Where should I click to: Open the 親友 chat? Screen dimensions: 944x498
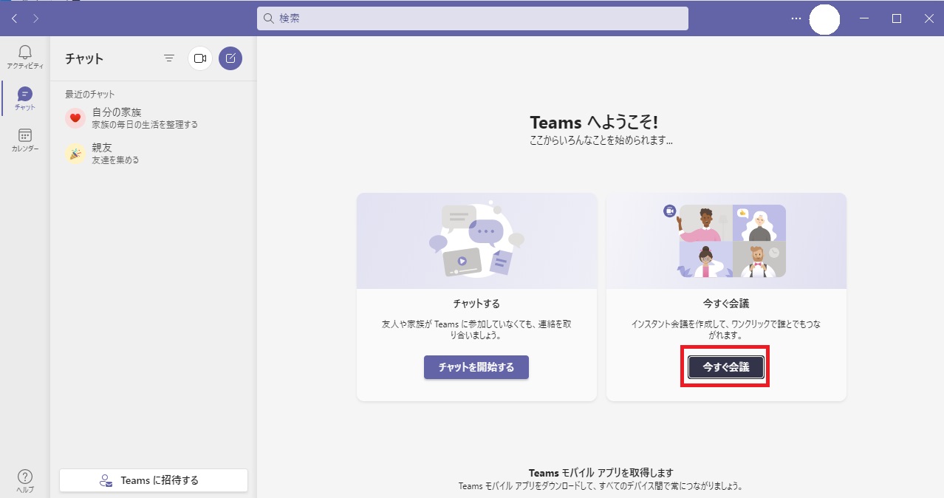coord(154,154)
